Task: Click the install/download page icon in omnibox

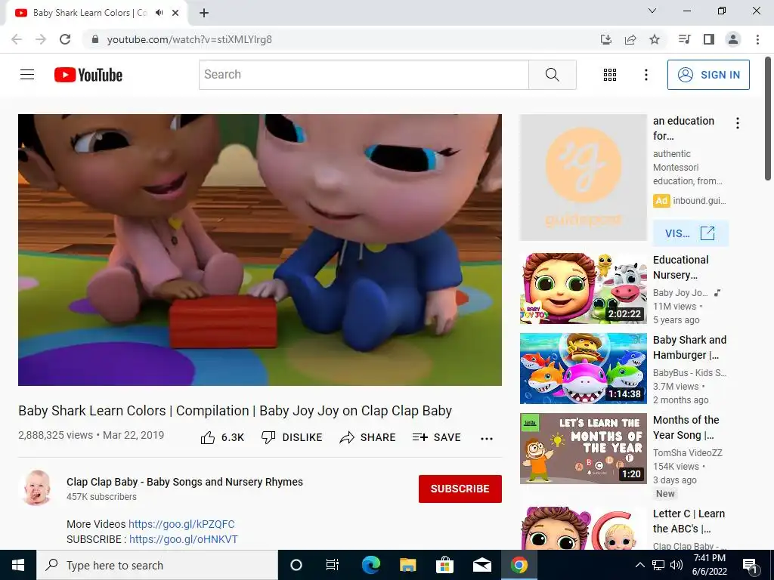Action: pyautogui.click(x=606, y=39)
